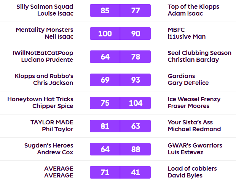Open the Silly Salmon Squad team link
This screenshot has width=236, height=182.
click(45, 7)
